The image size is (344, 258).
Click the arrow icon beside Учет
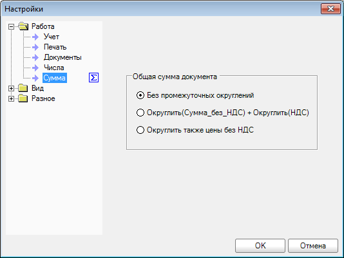point(35,37)
